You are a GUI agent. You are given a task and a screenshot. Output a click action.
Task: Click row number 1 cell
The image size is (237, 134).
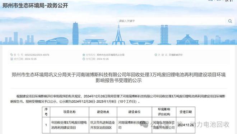tap(46, 125)
